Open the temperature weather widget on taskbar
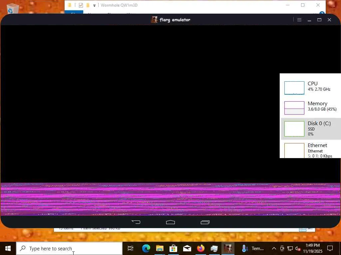Screen dimensions: 341x255 point(253,248)
